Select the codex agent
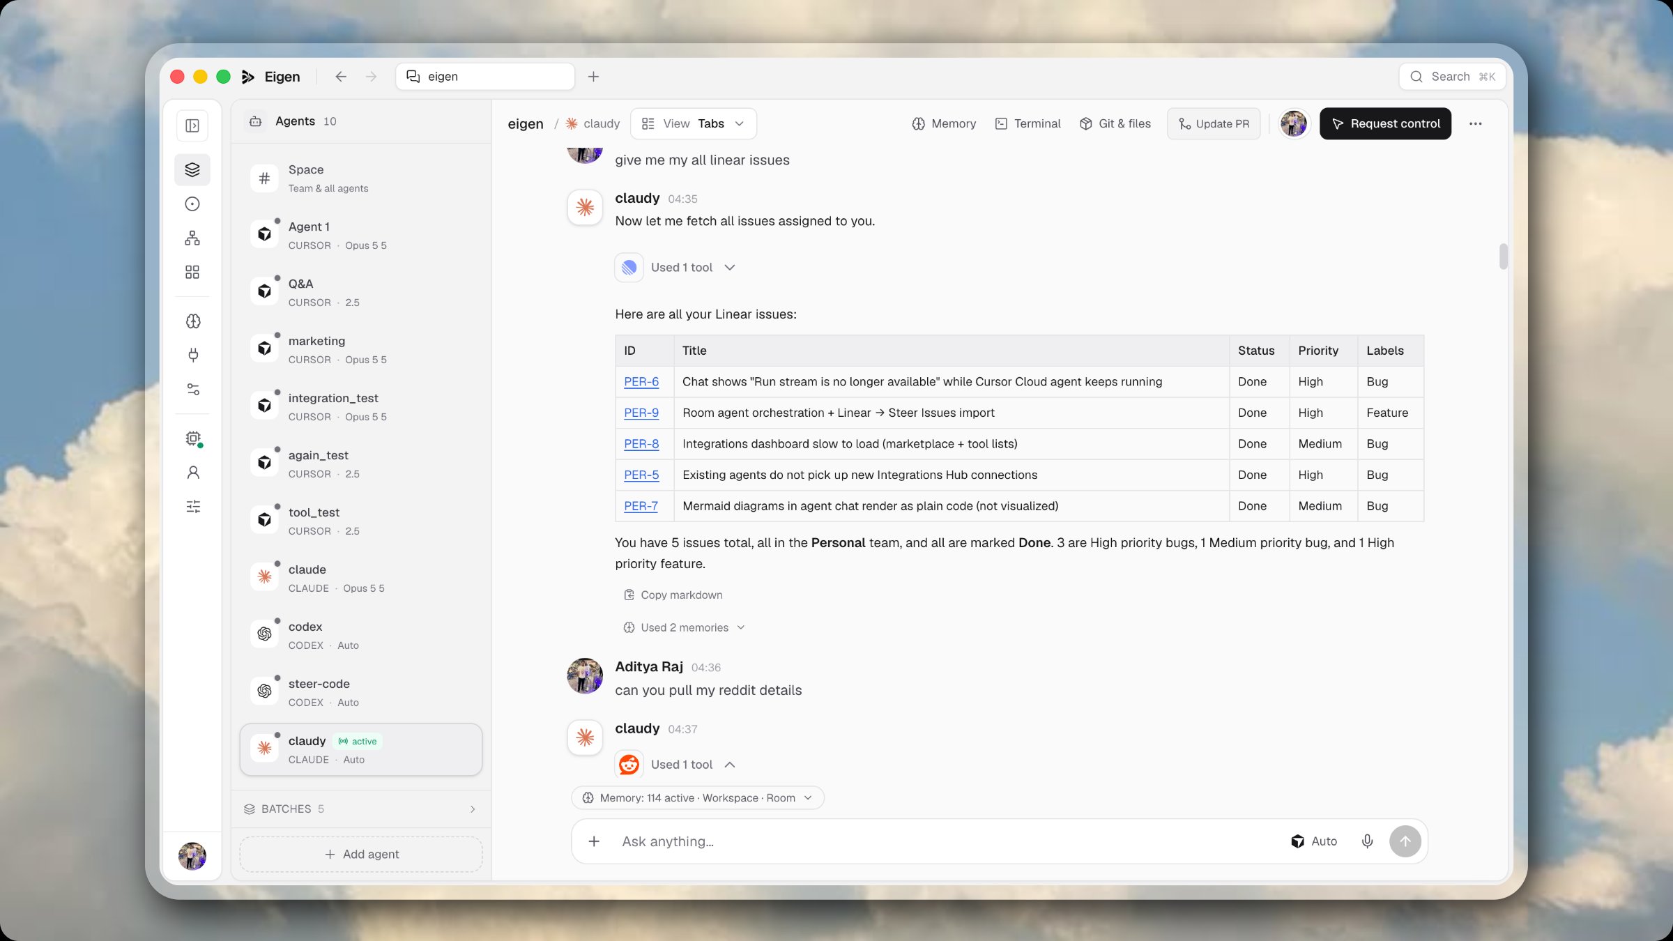1673x941 pixels. click(360, 635)
